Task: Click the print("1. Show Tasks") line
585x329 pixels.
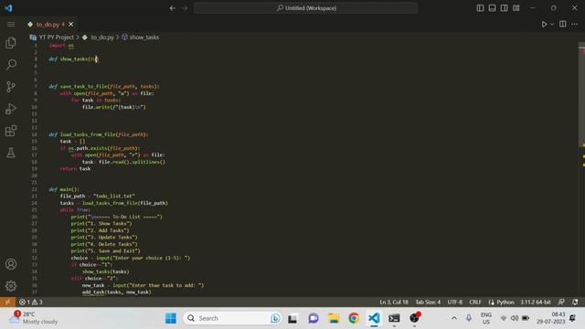Action: click(101, 223)
